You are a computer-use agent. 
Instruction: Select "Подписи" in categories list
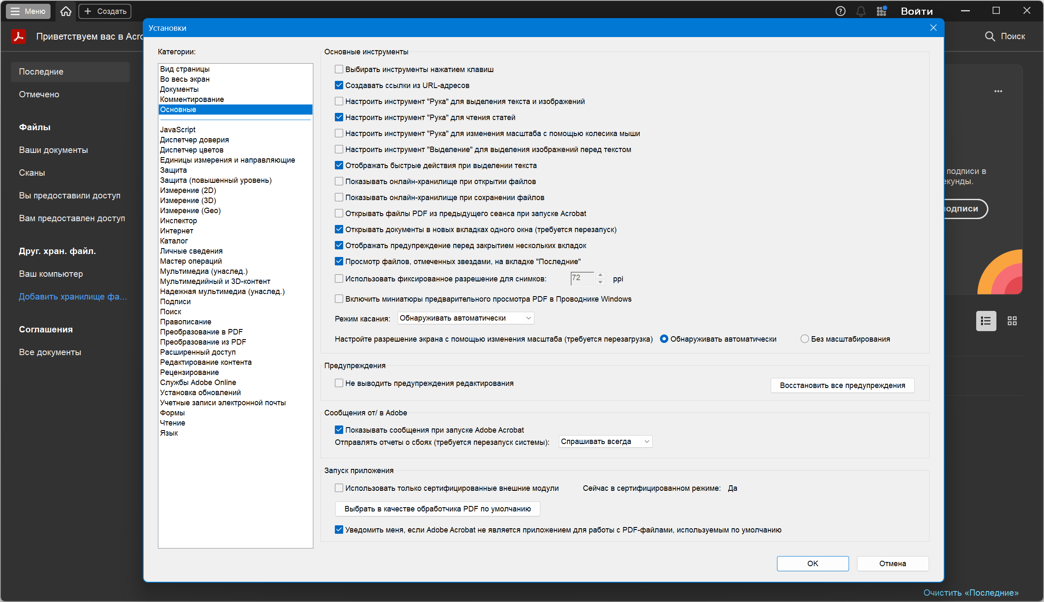pyautogui.click(x=175, y=302)
